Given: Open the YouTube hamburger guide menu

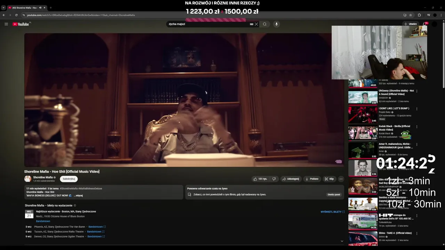Looking at the screenshot, I should click(6, 24).
